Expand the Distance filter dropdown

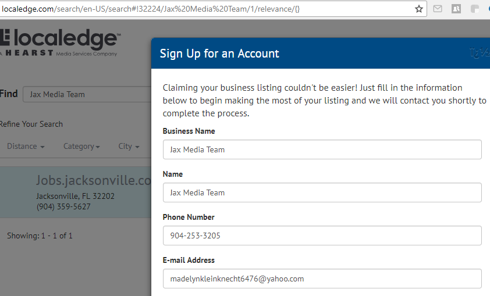coord(26,146)
